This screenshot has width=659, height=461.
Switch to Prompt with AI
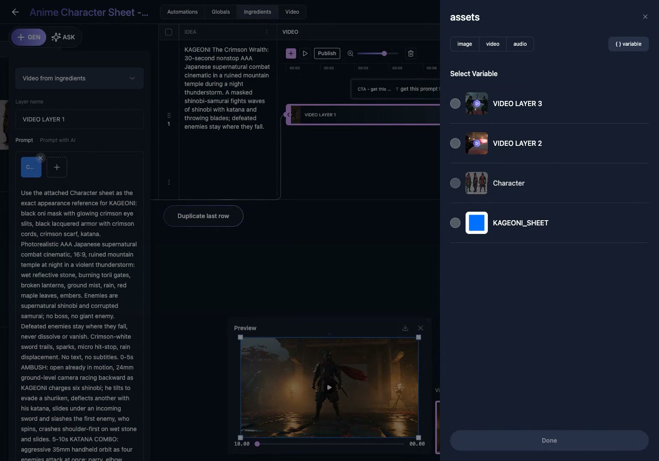(57, 140)
